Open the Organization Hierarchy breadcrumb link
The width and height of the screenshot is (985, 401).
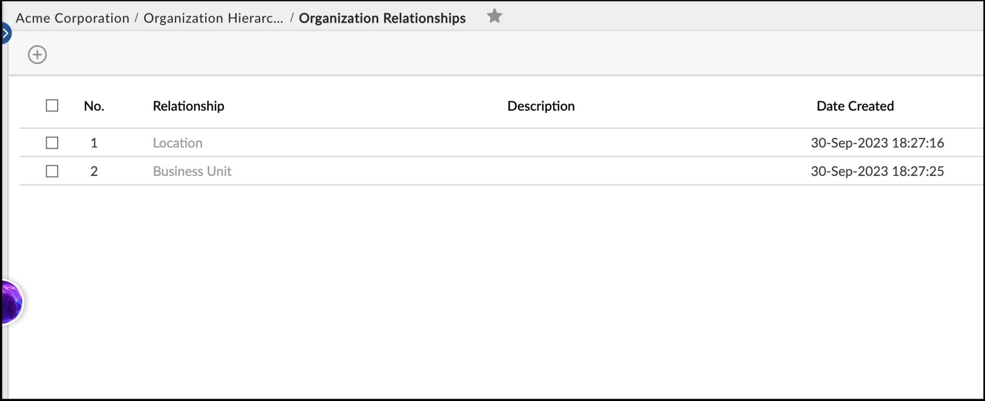pyautogui.click(x=213, y=18)
